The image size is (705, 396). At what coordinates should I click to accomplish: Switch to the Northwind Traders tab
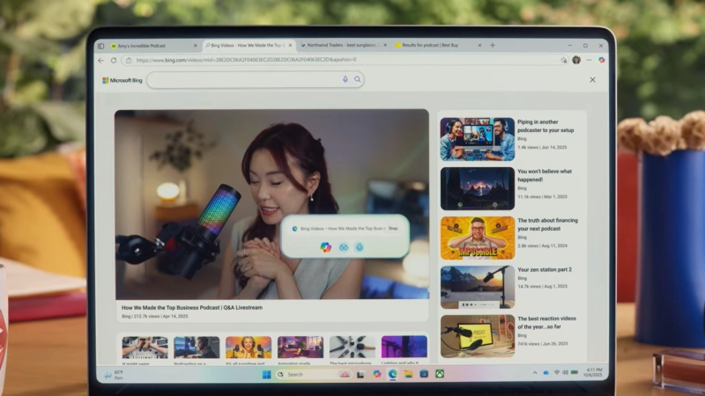tap(339, 46)
